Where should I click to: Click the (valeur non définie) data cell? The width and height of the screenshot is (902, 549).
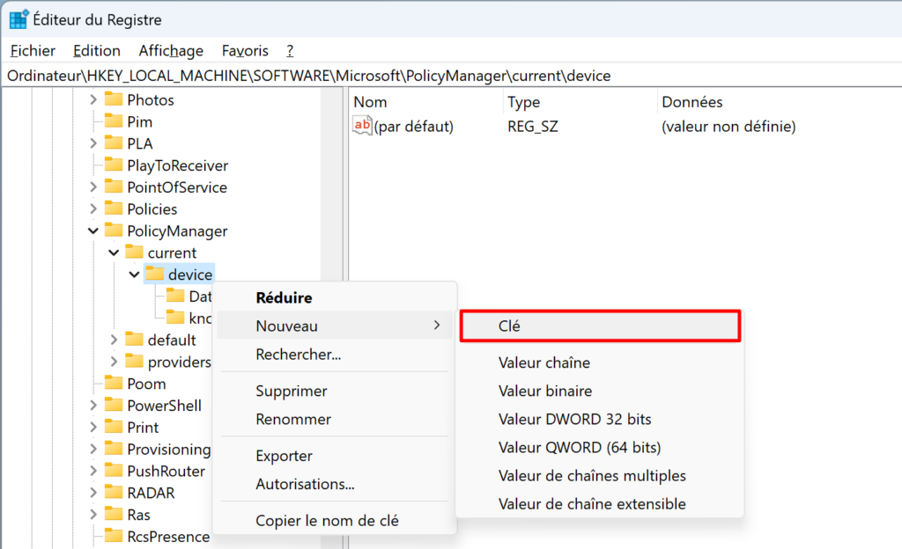tap(728, 126)
